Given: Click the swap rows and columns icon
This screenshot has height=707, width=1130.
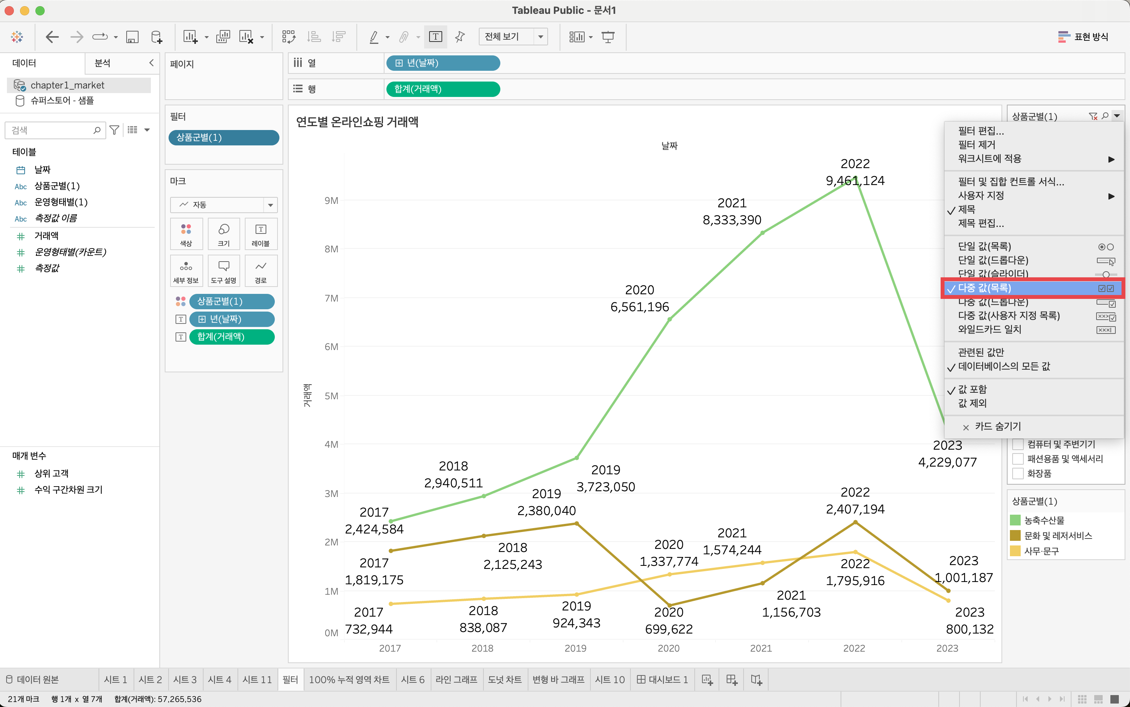Looking at the screenshot, I should pos(289,37).
